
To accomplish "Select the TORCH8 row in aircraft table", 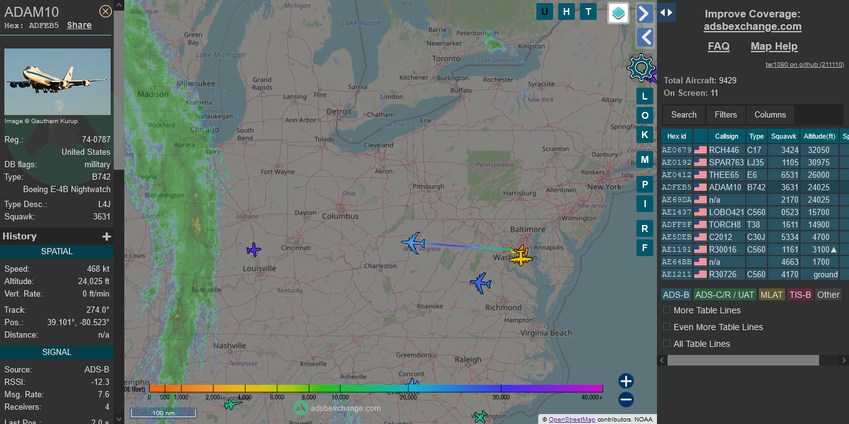I will (x=755, y=224).
